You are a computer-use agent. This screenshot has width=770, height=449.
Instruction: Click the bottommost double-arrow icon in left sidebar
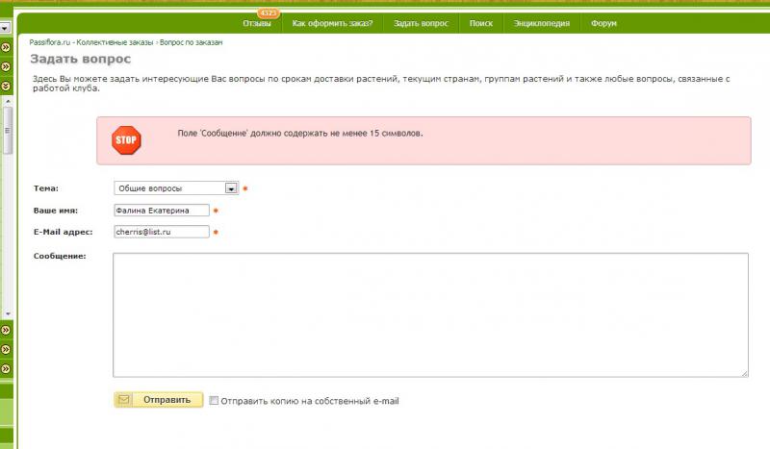pyautogui.click(x=6, y=368)
